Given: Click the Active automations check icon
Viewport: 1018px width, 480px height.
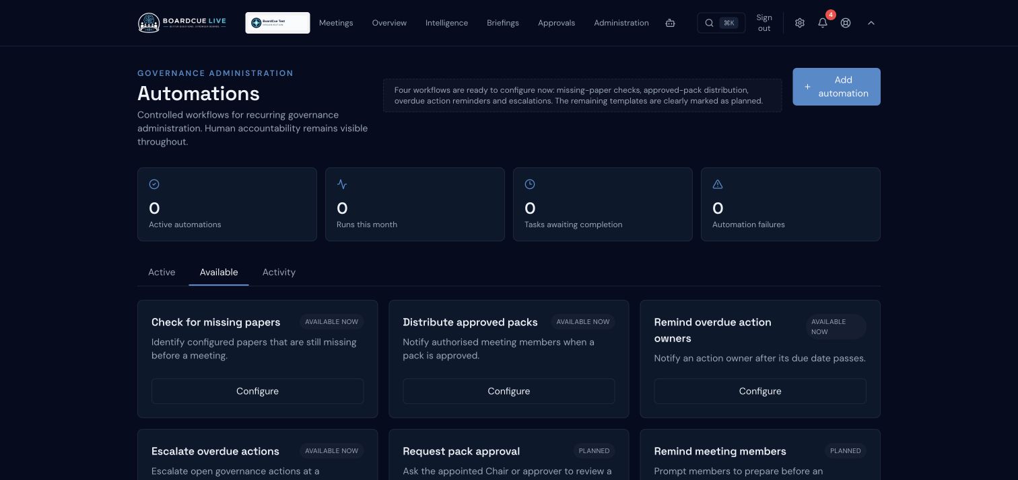Looking at the screenshot, I should 154,184.
